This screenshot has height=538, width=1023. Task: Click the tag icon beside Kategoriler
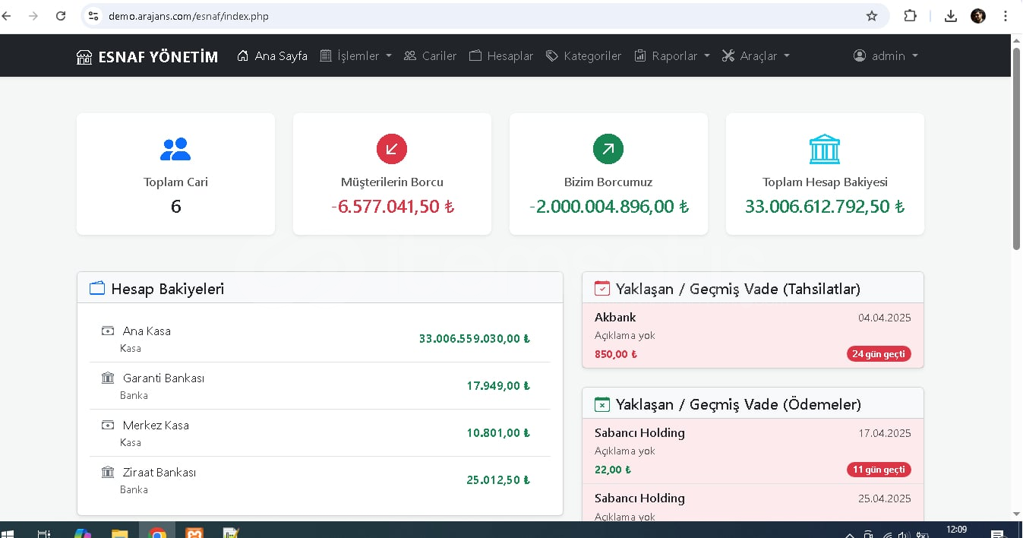tap(552, 55)
